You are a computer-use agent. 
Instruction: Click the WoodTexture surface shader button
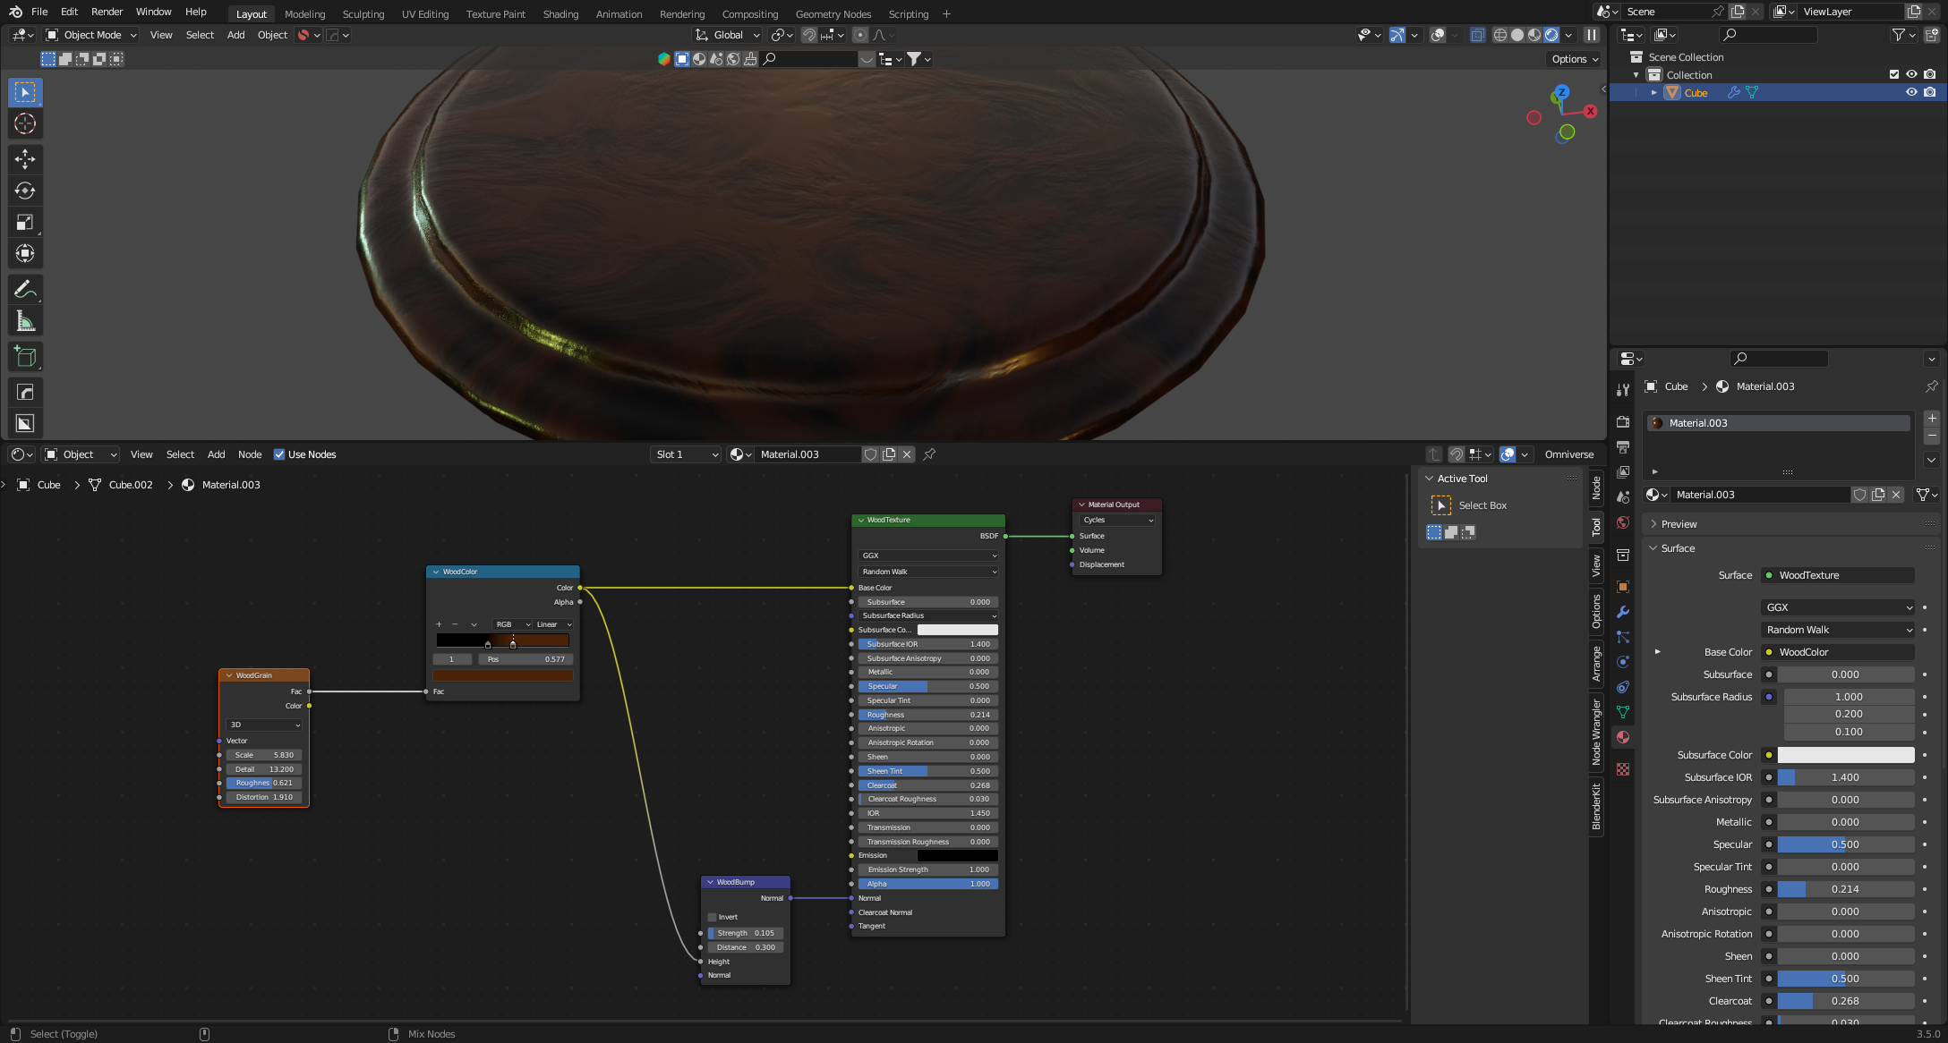1838,575
